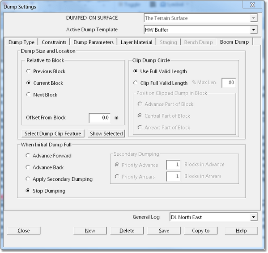
Task: Click the Help button
Action: coord(241,231)
